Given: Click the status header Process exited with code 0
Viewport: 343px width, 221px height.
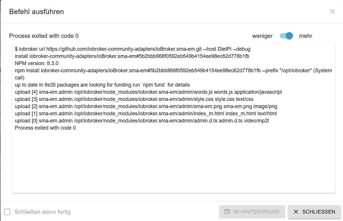Looking at the screenshot, I should click(44, 36).
